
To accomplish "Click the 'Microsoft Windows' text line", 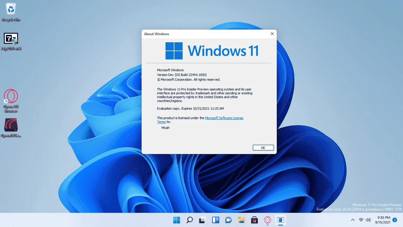I will (x=170, y=70).
